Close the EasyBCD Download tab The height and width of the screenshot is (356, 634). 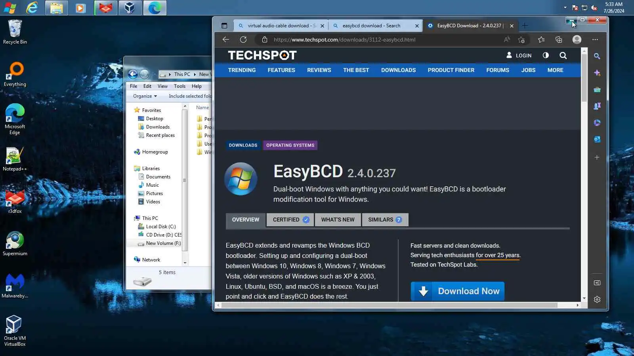512,26
